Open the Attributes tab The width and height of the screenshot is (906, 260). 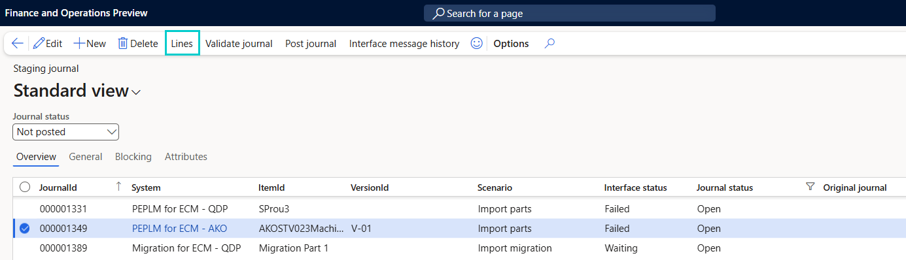tap(186, 157)
